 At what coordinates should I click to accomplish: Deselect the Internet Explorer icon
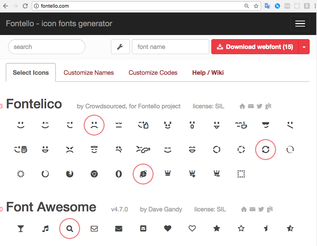click(x=143, y=174)
